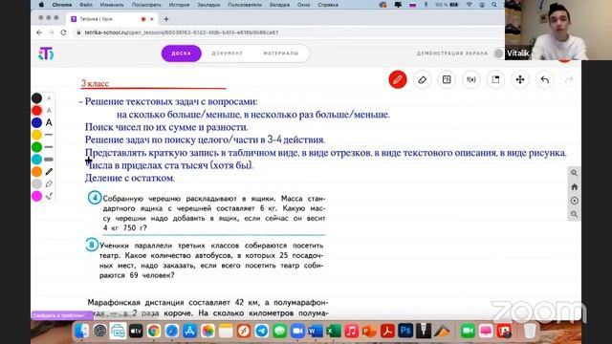Open the Вкладка menu
612x344 pixels.
(x=279, y=5)
